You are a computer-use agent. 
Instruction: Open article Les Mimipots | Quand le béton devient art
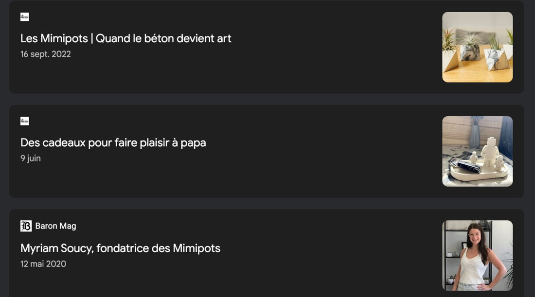click(x=125, y=38)
